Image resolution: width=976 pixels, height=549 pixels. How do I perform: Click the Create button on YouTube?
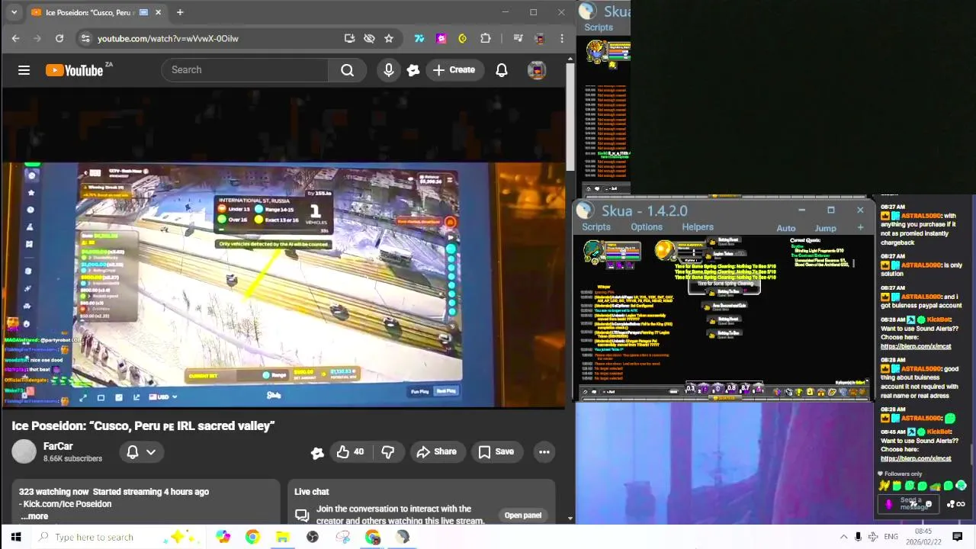click(x=454, y=70)
